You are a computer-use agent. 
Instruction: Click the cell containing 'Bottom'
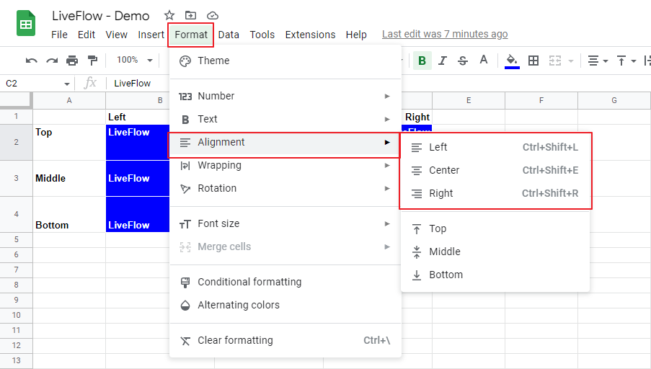(69, 215)
